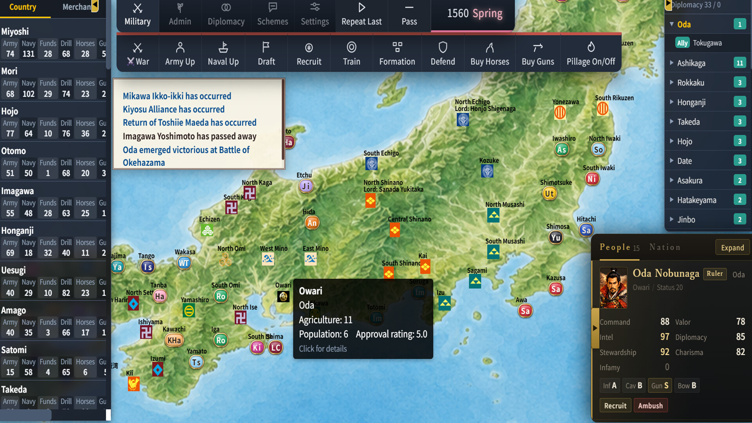Pass the current turn
The width and height of the screenshot is (752, 423).
(409, 15)
